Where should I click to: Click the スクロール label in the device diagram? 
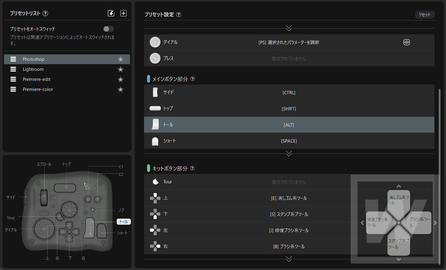44,164
